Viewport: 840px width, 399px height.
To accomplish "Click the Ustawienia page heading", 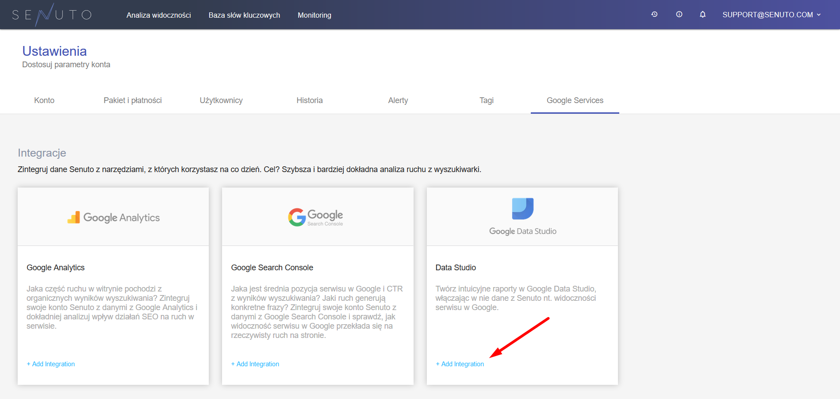I will coord(54,51).
